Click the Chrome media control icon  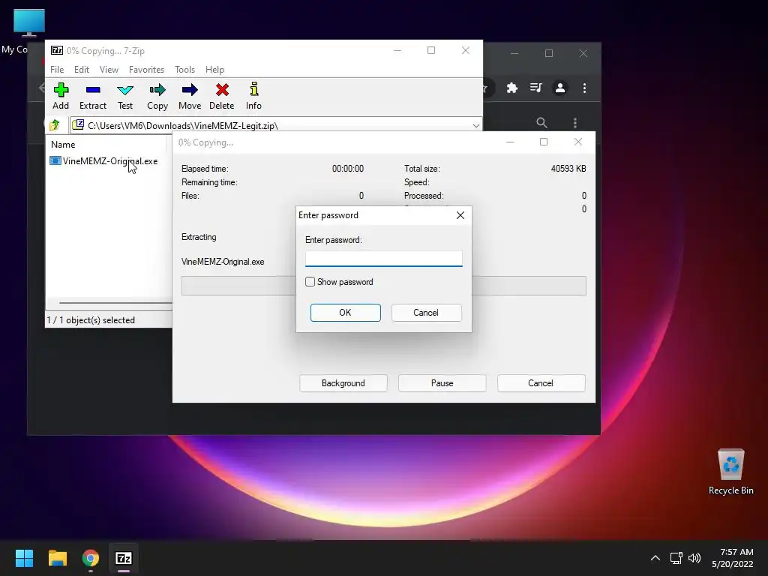point(535,88)
